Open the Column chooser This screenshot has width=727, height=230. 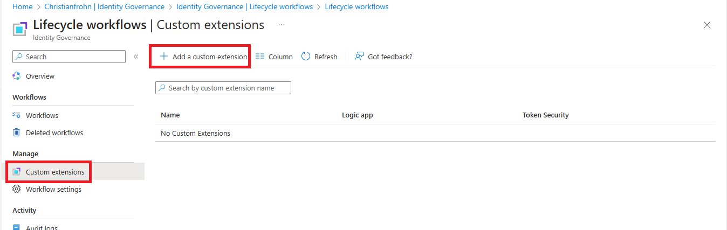pyautogui.click(x=274, y=57)
